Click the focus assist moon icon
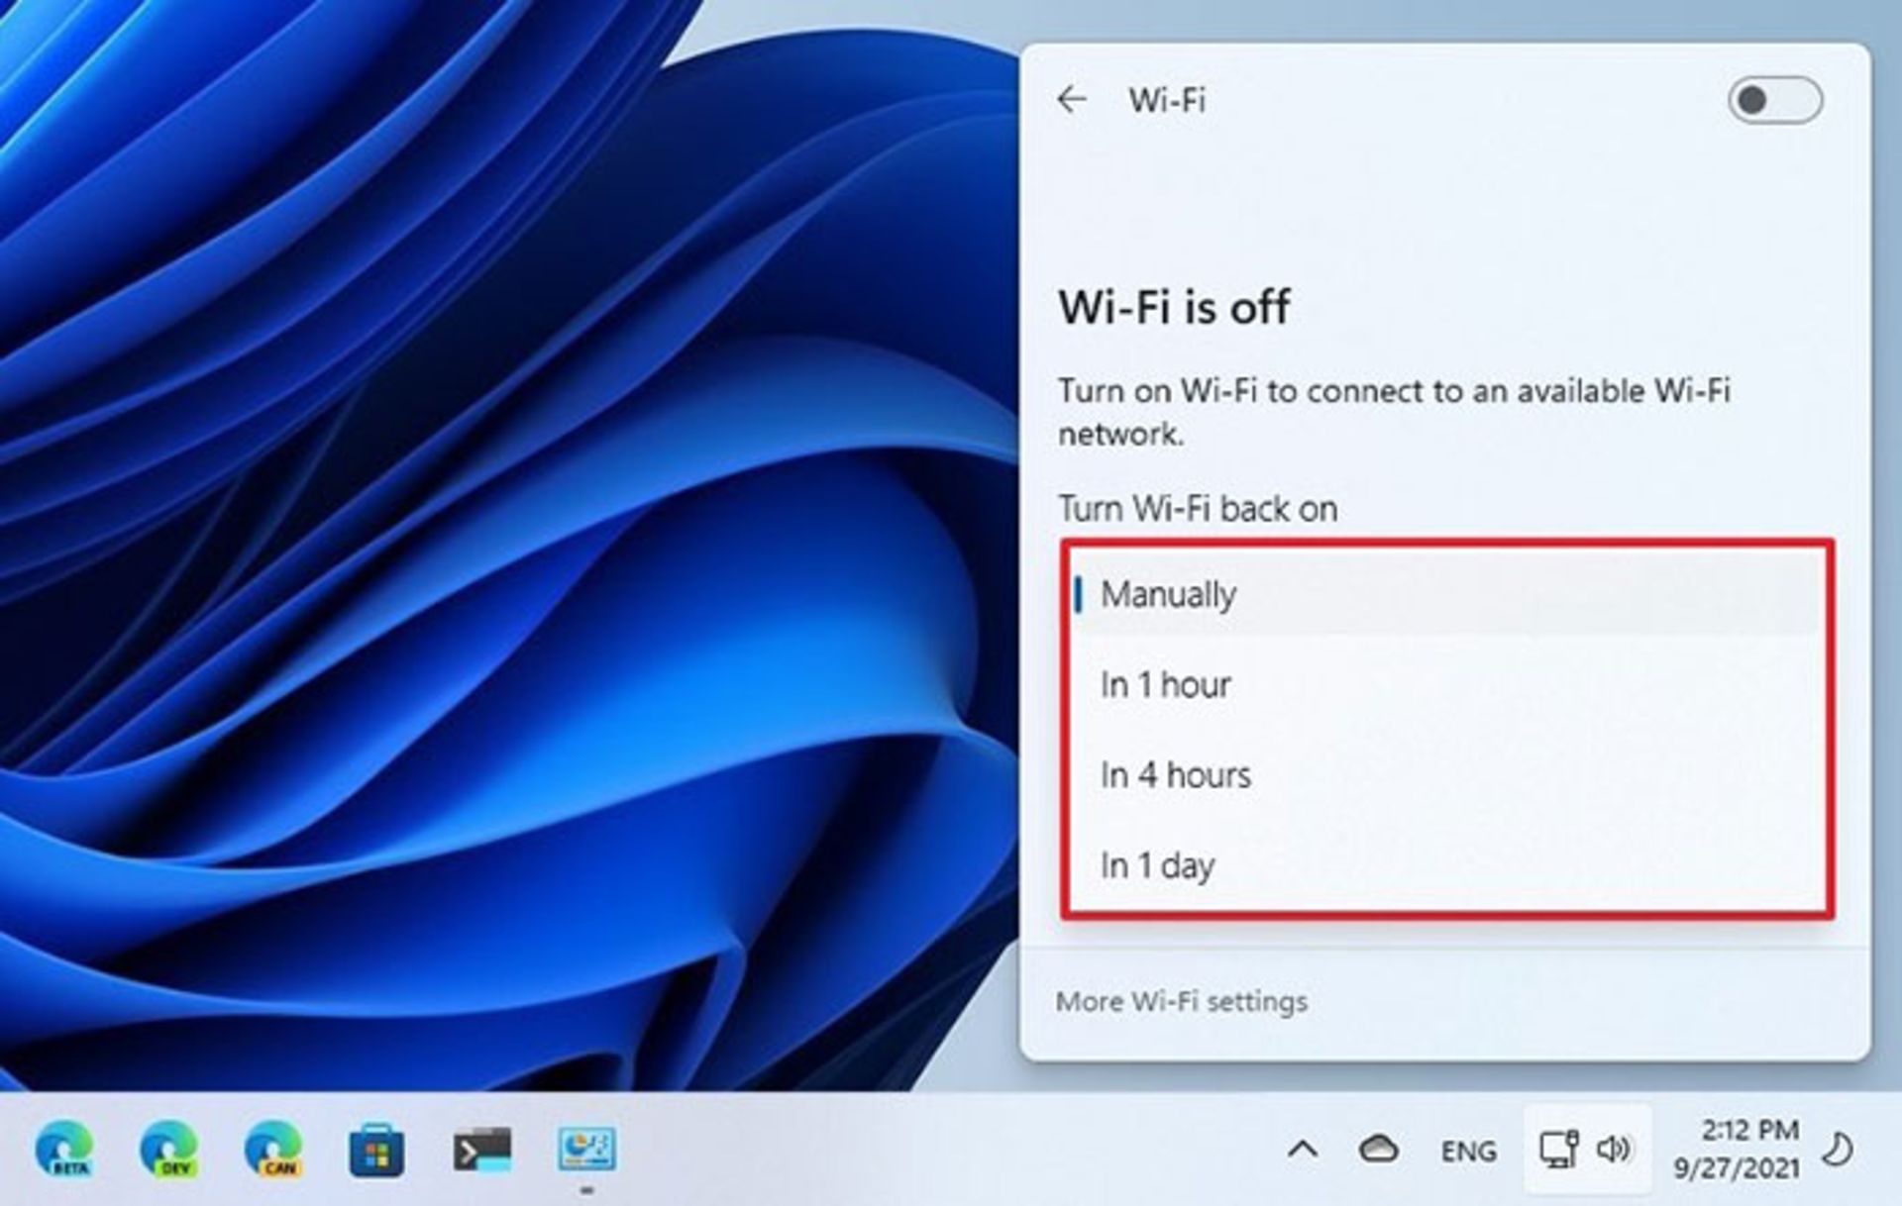 [1839, 1150]
